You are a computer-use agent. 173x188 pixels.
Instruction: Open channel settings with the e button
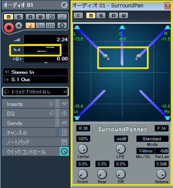pos(64,5)
